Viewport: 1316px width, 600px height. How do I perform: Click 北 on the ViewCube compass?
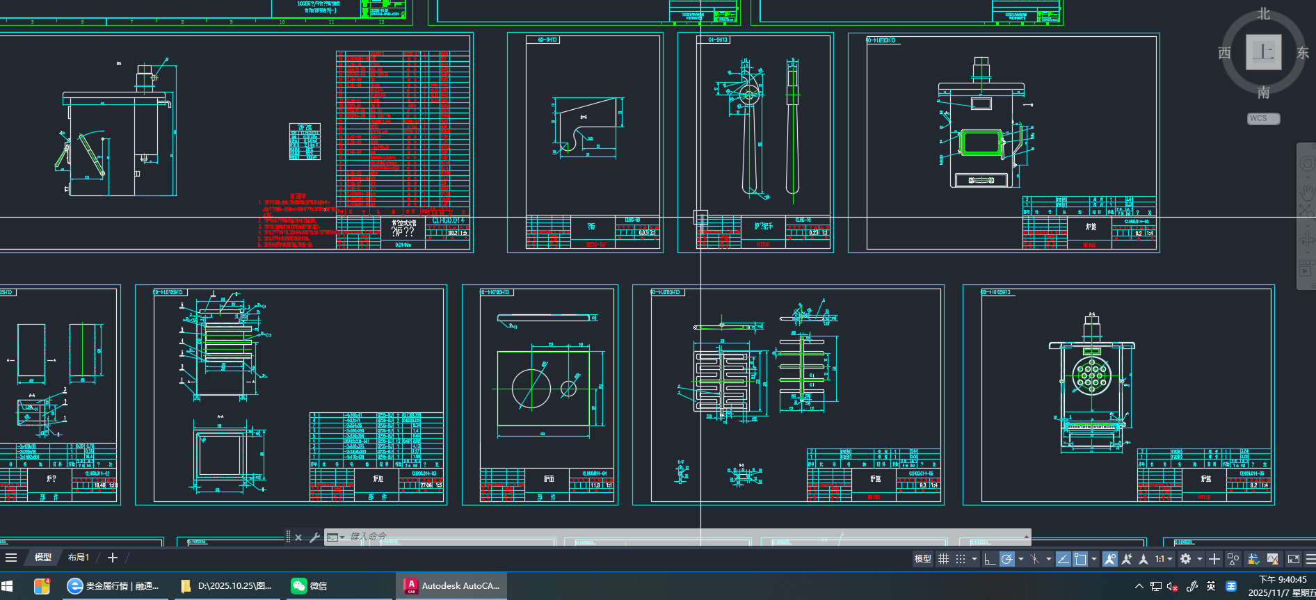pyautogui.click(x=1264, y=14)
